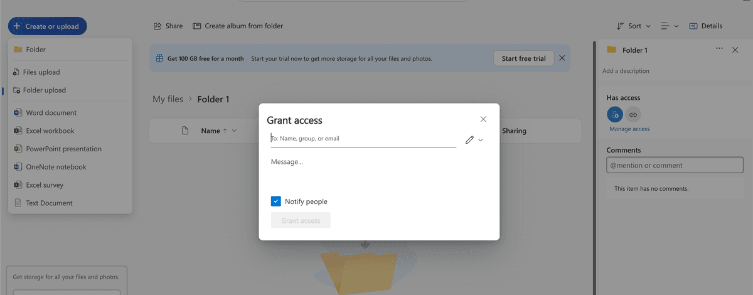Click the owner access avatar icon

pyautogui.click(x=615, y=114)
